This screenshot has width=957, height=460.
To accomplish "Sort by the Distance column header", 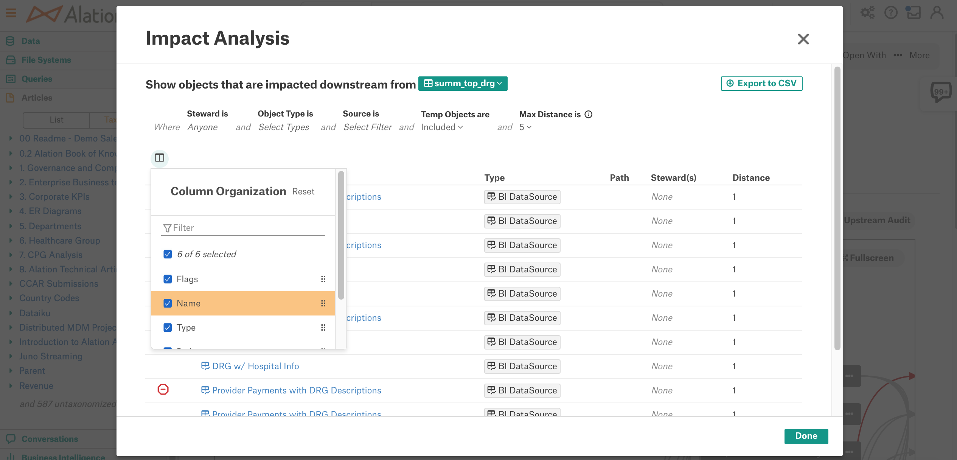I will tap(751, 178).
